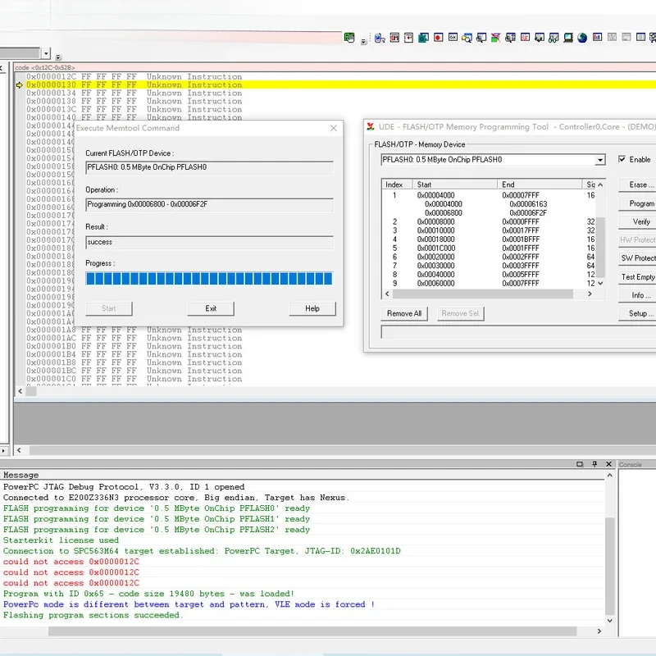This screenshot has width=656, height=656.
Task: Click the green chip icon in toolbar
Action: [350, 38]
